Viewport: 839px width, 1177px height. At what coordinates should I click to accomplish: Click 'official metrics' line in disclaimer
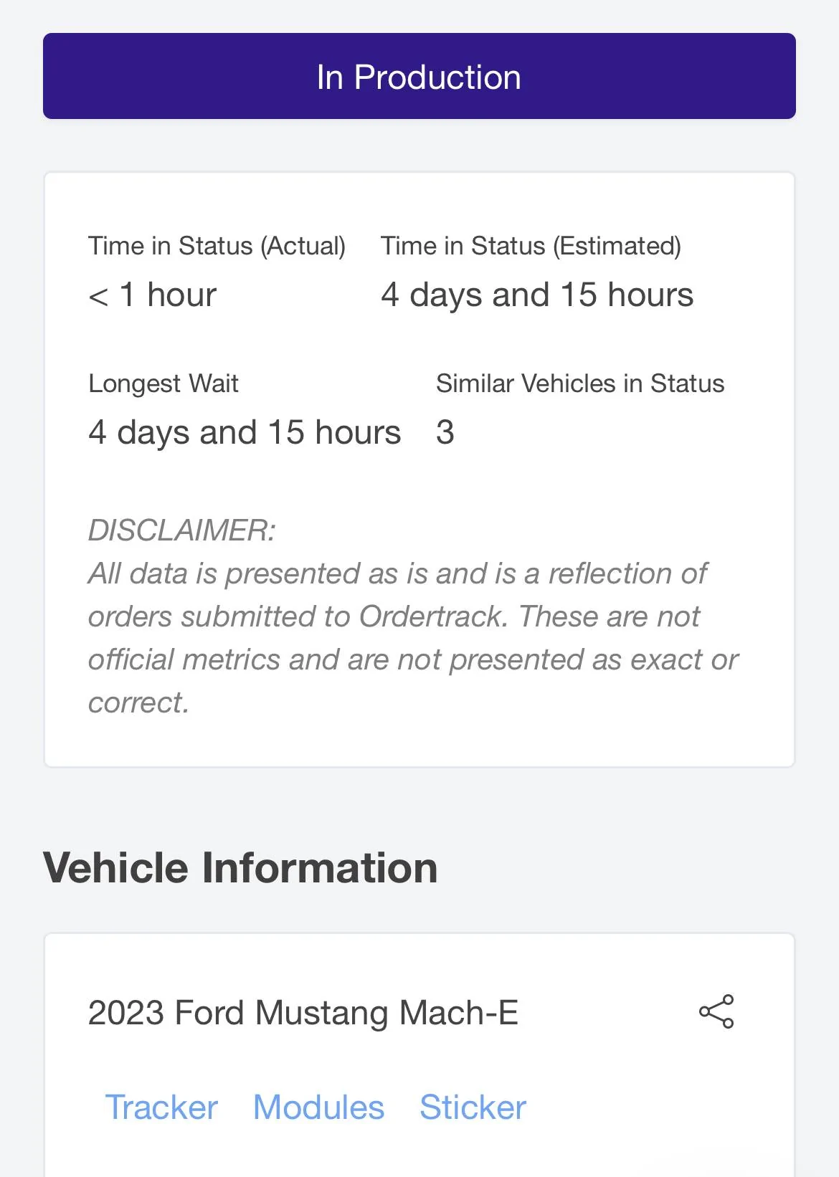(413, 659)
